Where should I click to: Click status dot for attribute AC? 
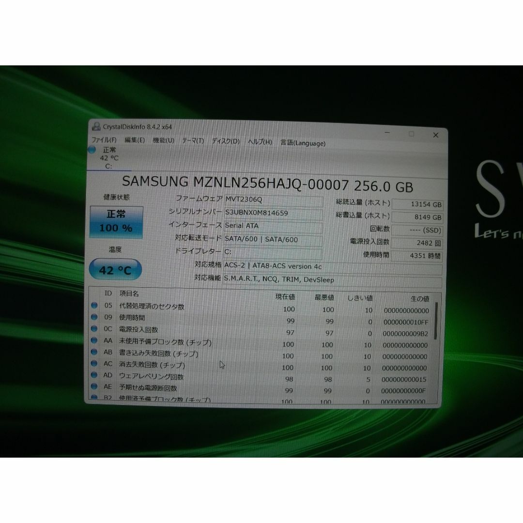[x=94, y=363]
